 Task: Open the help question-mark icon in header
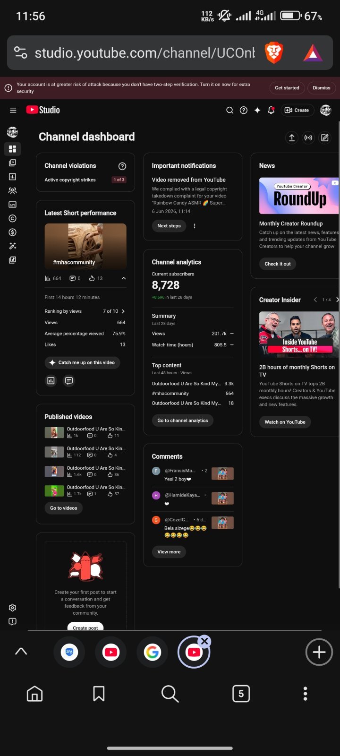pos(244,110)
